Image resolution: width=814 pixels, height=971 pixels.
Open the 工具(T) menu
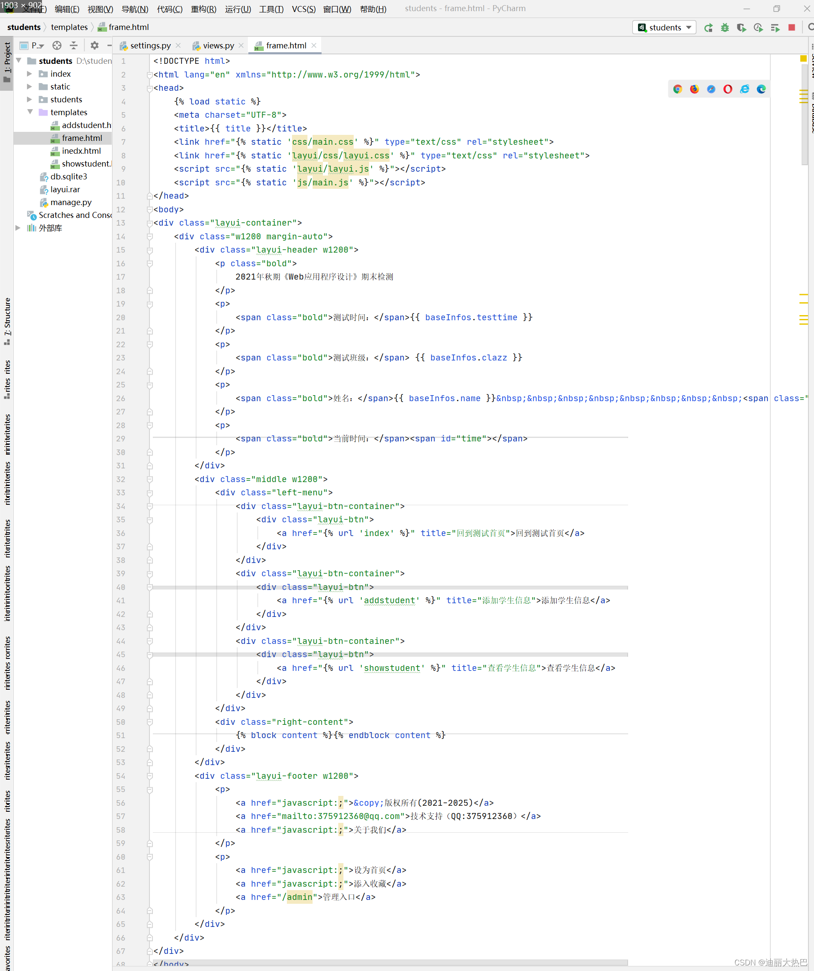(271, 9)
